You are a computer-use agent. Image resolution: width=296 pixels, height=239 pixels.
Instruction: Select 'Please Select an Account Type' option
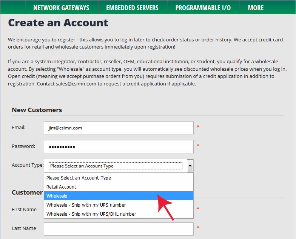point(119,178)
